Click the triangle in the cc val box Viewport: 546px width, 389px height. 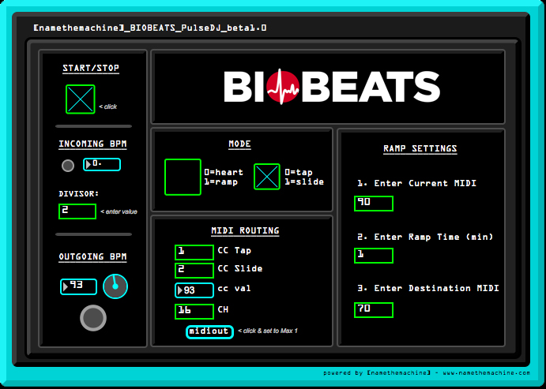tap(180, 290)
